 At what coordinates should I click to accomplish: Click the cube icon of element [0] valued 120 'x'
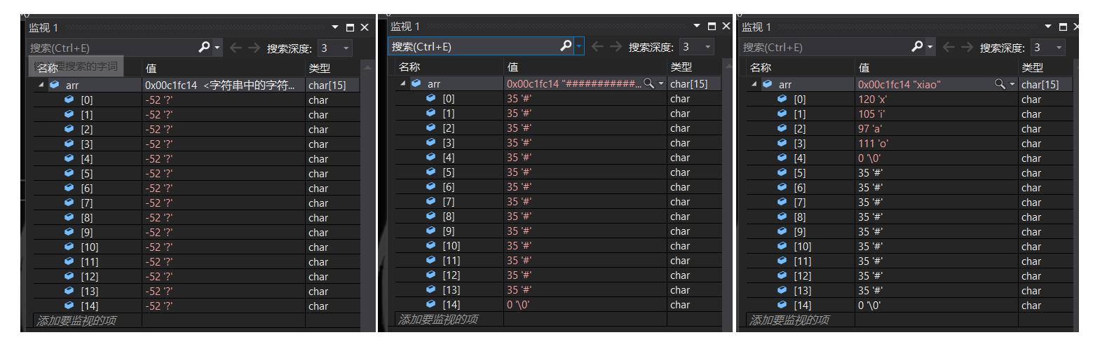pos(782,99)
